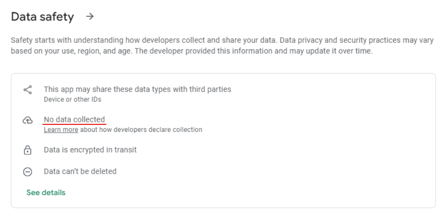Click the Data safety heading
This screenshot has width=446, height=217.
pyautogui.click(x=42, y=17)
